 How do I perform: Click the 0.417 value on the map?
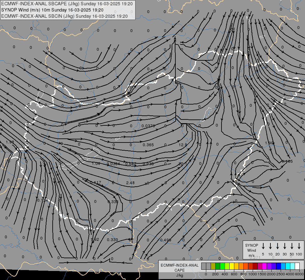pos(96,183)
